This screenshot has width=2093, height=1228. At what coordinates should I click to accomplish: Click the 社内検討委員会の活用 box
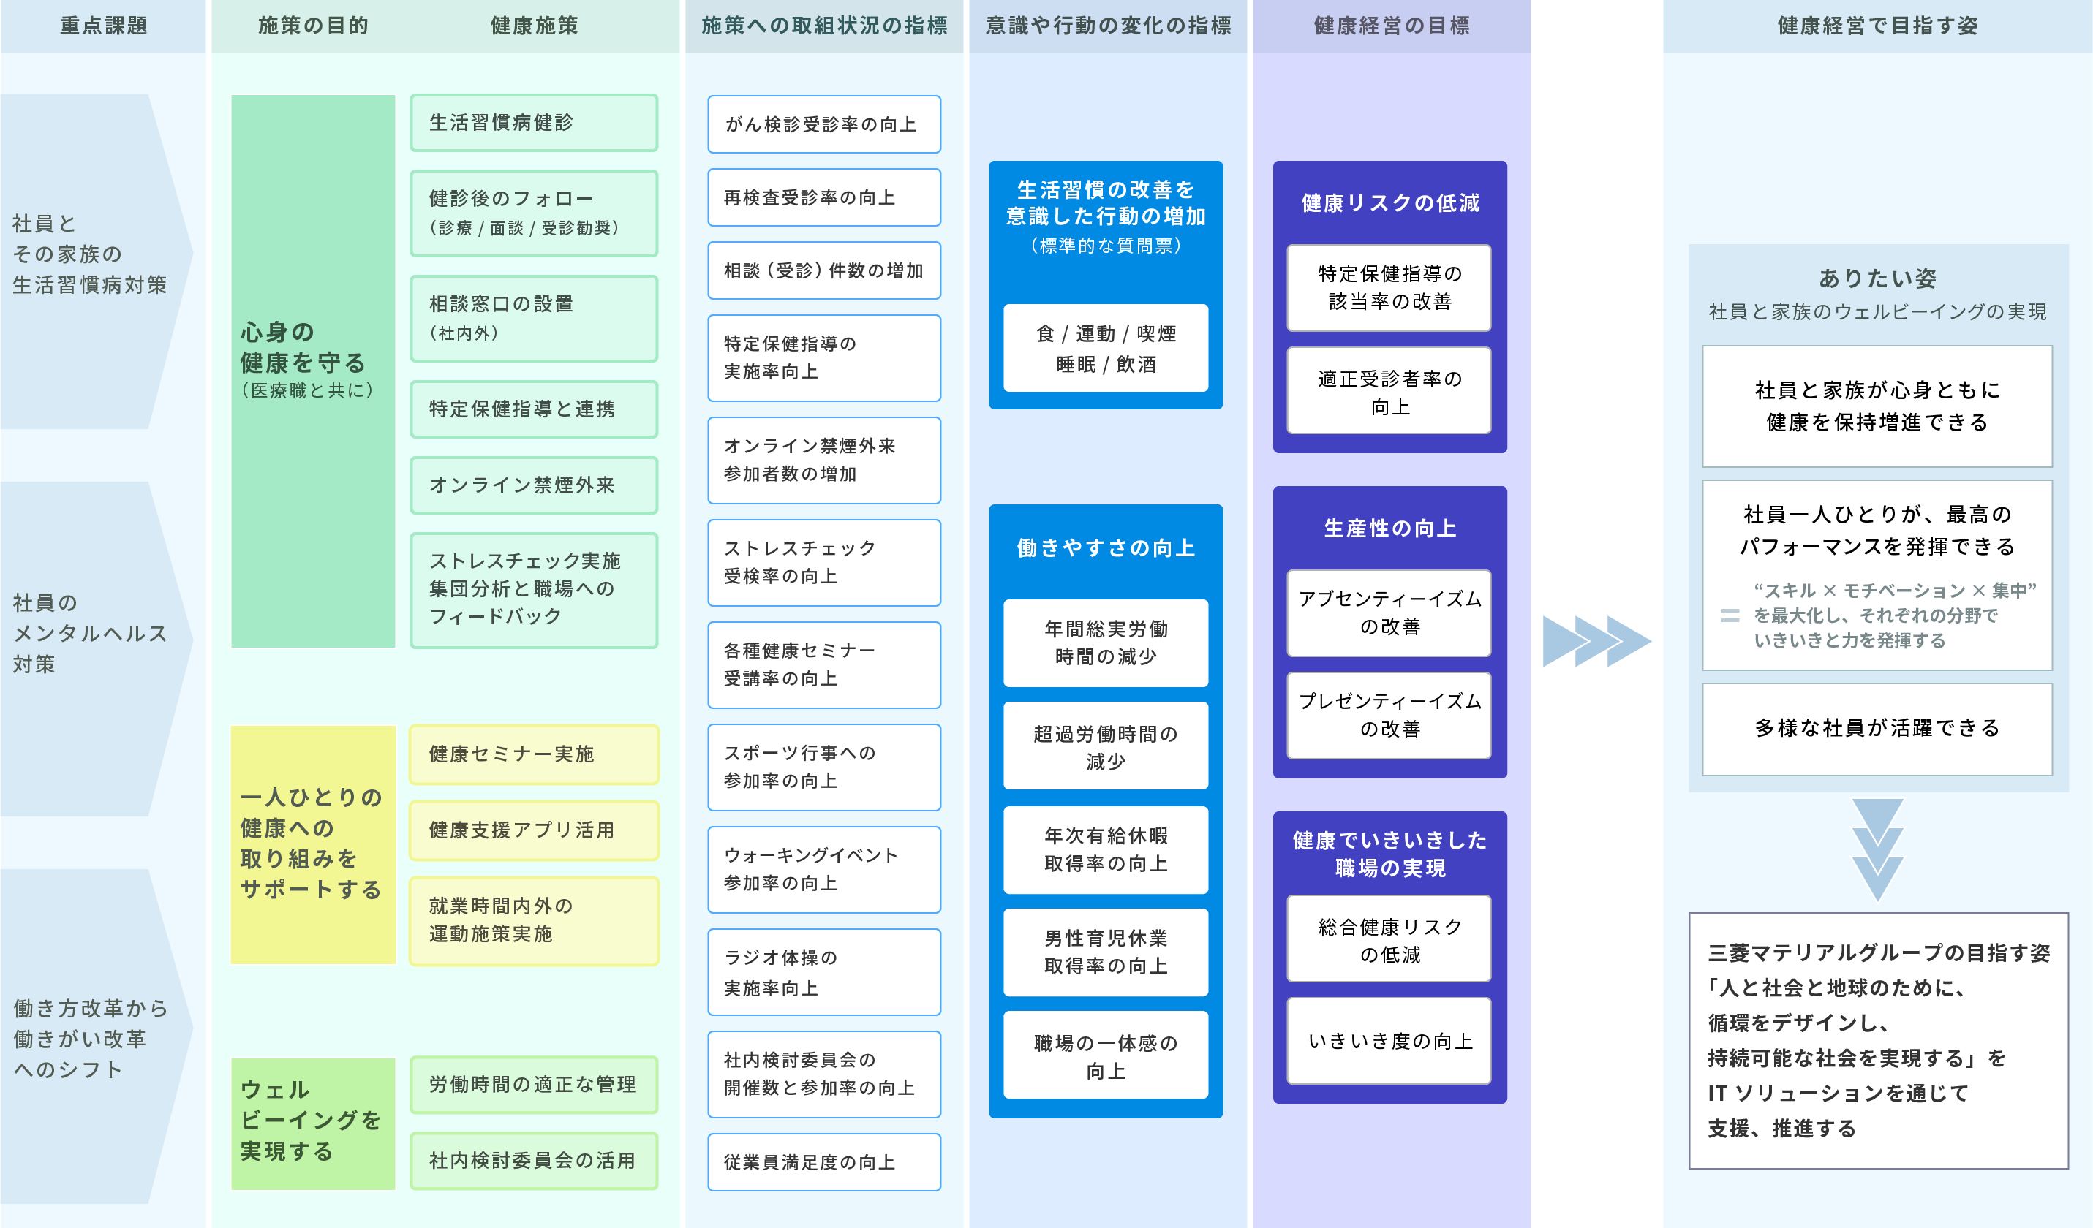click(x=534, y=1161)
